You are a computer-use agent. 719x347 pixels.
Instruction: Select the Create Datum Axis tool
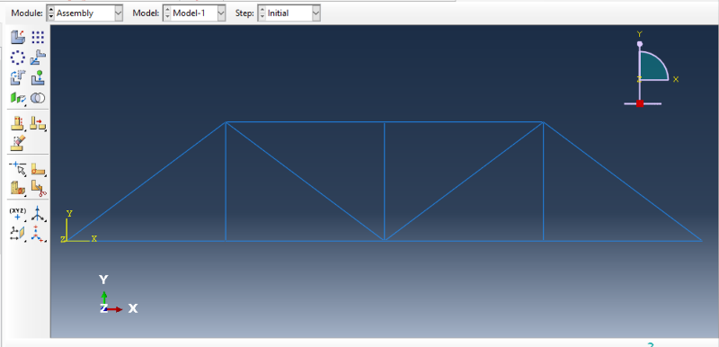38,214
